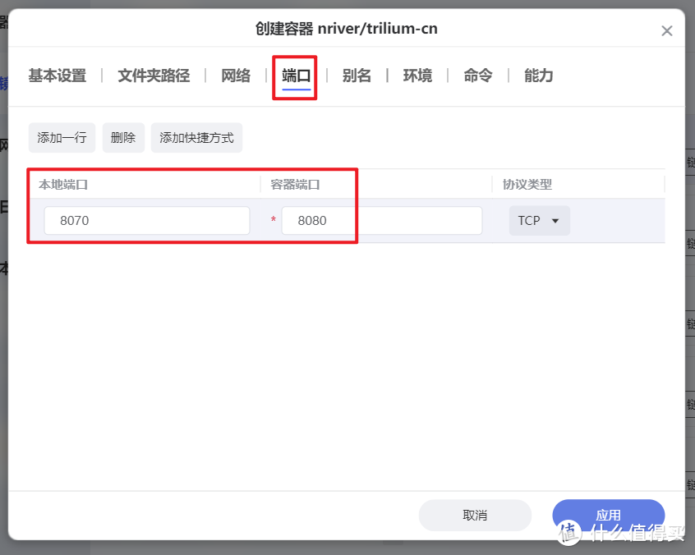The height and width of the screenshot is (555, 695).
Task: Click the 添加一行 button to add a row
Action: click(62, 137)
